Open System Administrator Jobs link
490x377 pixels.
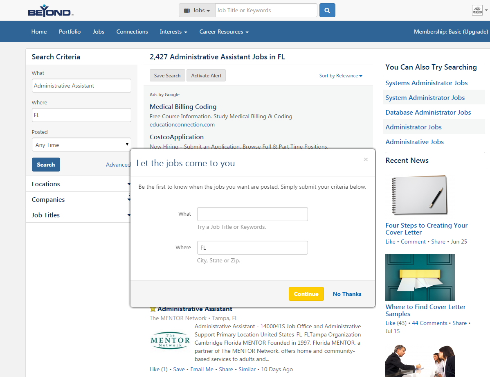tap(425, 97)
